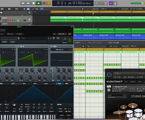This screenshot has height=120, width=145.
Task: Switch to the スコア (Score) editor tab
Action: click(x=77, y=43)
